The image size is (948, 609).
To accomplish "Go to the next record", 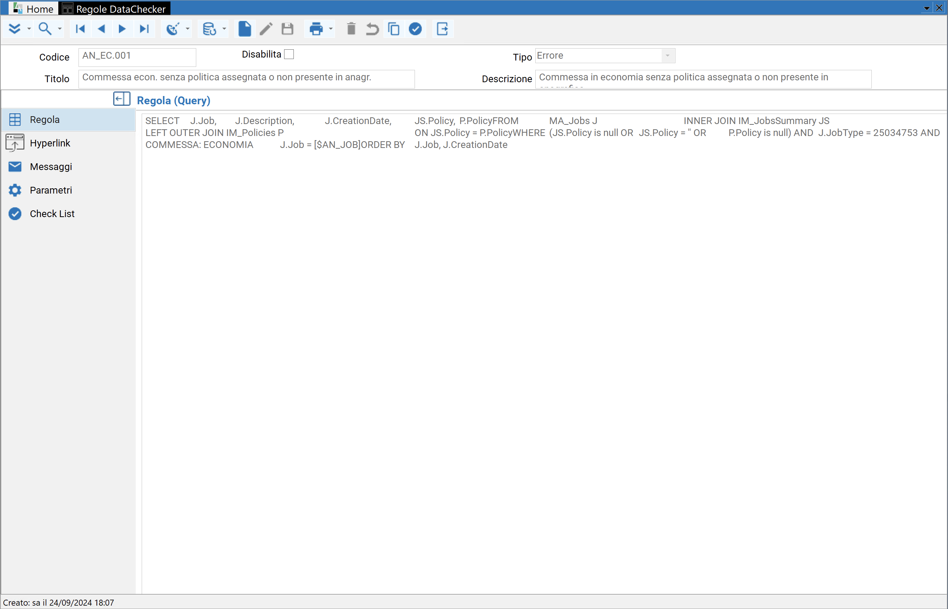I will point(122,29).
